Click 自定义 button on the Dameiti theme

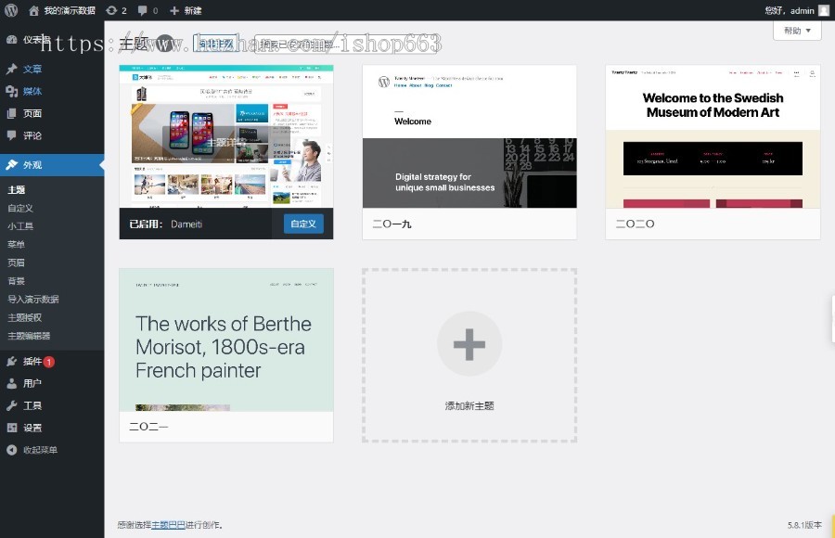303,224
